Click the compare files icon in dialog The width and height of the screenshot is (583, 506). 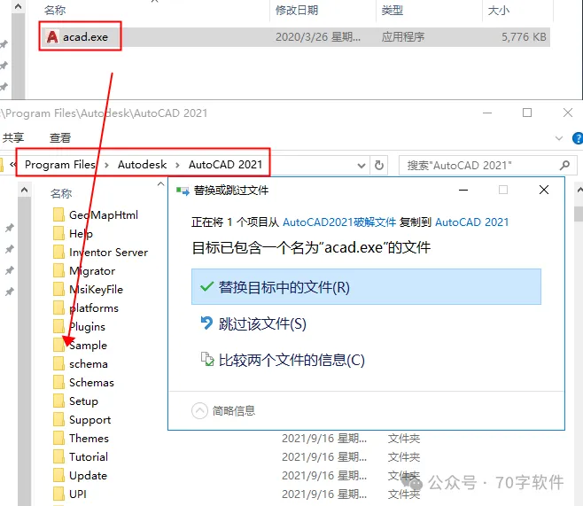tap(207, 359)
